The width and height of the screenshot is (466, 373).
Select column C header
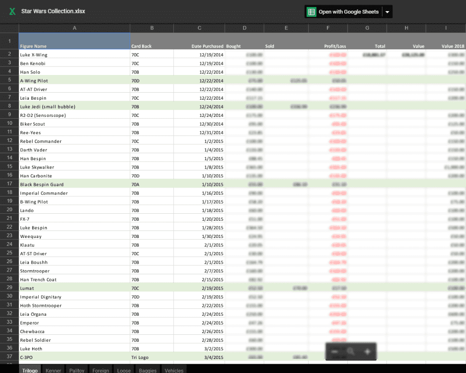coord(199,28)
